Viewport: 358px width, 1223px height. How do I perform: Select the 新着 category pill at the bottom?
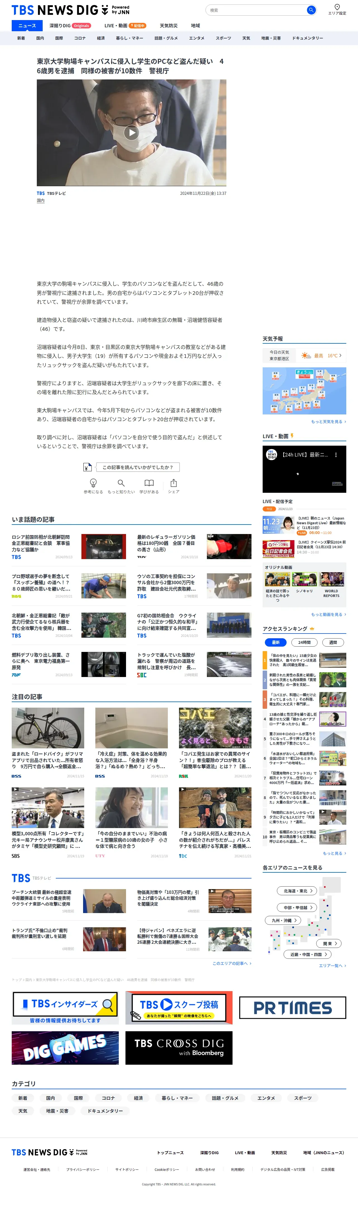23,1098
